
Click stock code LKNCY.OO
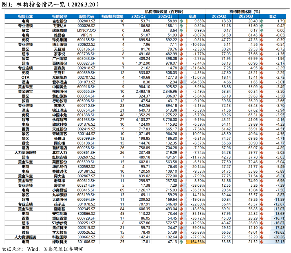(86, 31)
